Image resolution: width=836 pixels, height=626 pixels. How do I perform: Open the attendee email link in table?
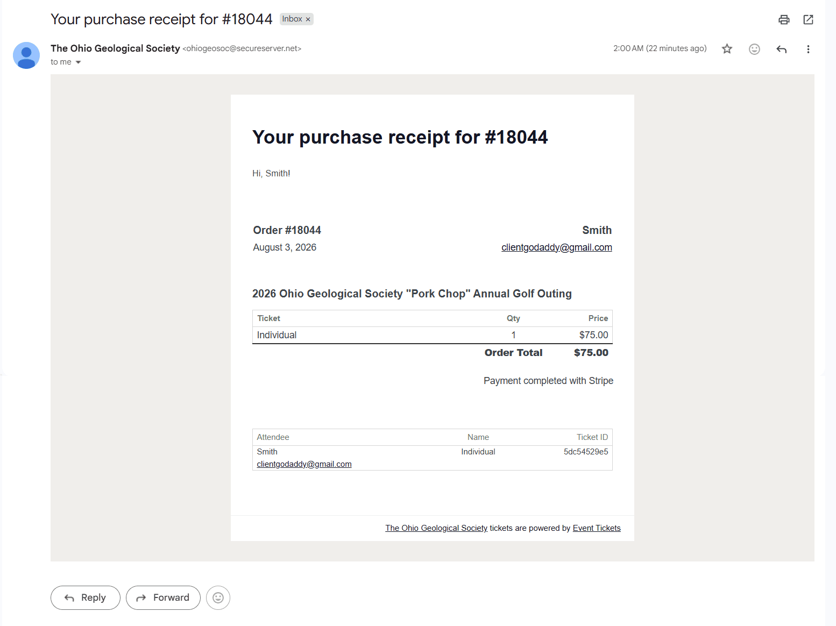pos(304,464)
